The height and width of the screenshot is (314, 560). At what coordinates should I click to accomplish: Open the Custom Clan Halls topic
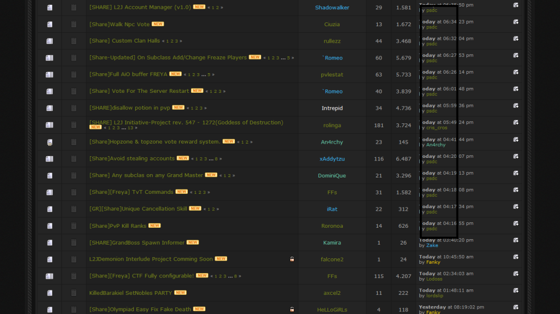125,40
